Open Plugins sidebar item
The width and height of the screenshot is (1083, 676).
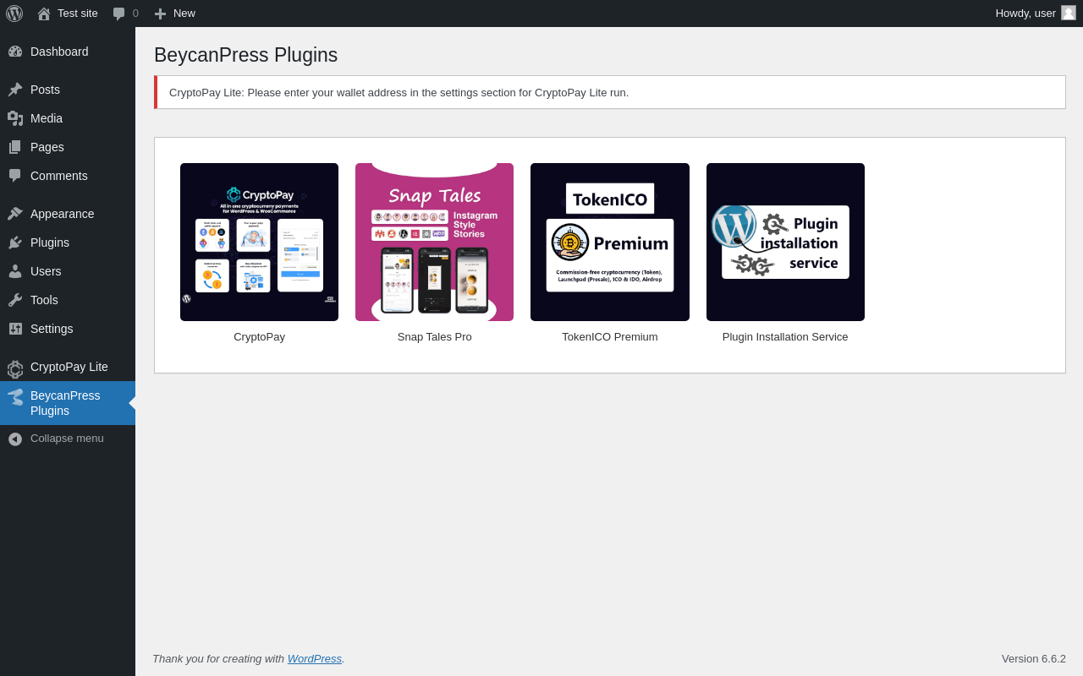(68, 243)
